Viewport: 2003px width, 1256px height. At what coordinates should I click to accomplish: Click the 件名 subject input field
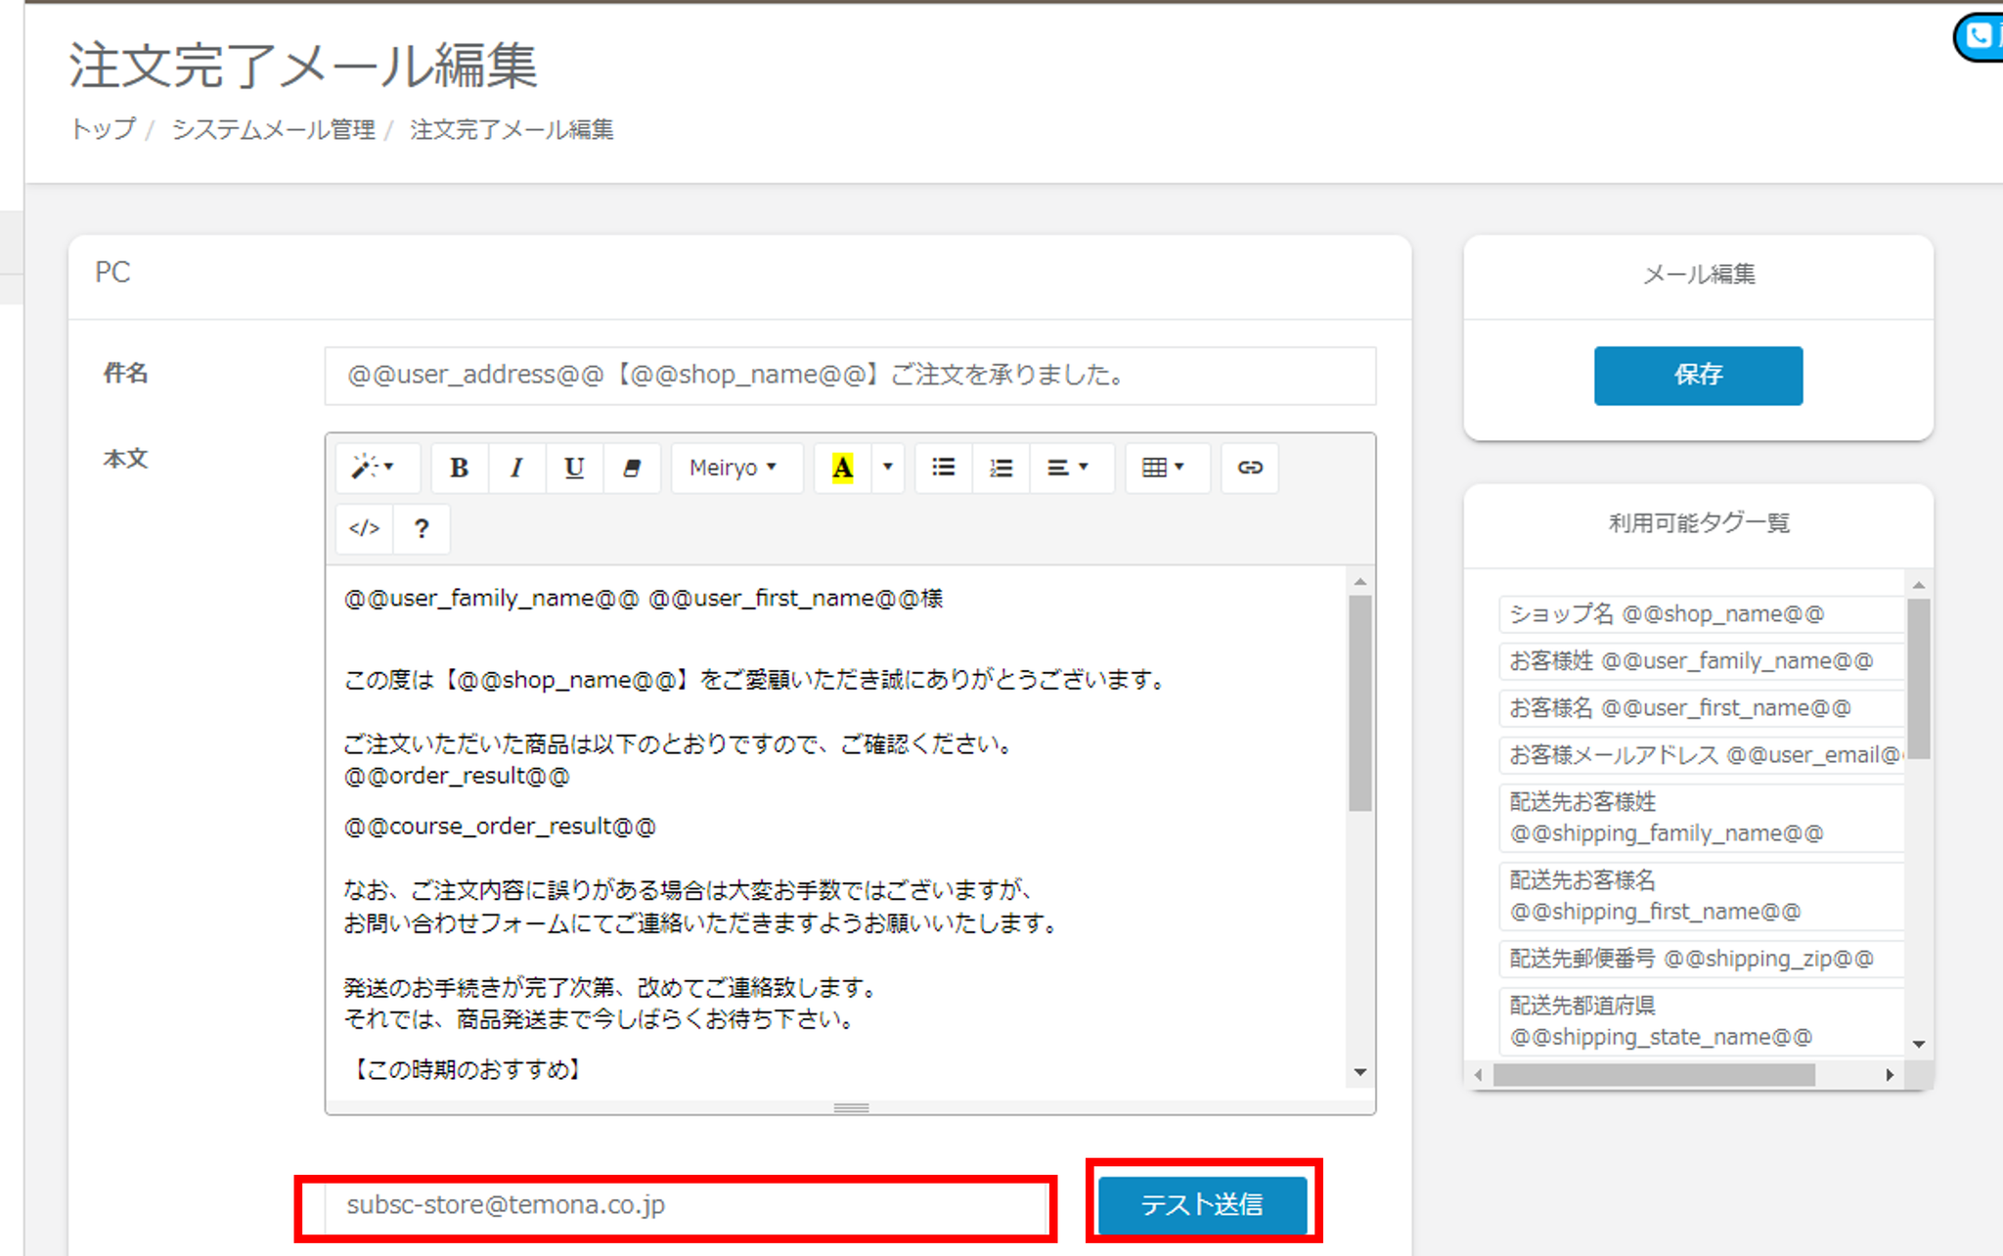[x=849, y=375]
